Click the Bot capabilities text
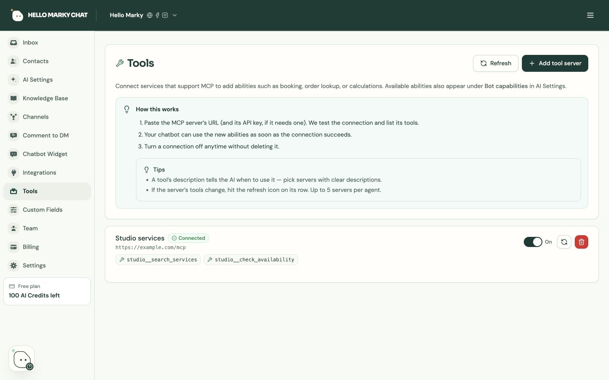The width and height of the screenshot is (609, 380). pos(506,86)
